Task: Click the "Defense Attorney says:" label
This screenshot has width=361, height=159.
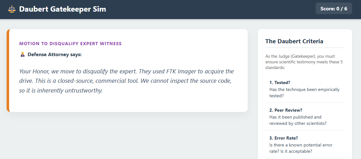Action: 54,55
